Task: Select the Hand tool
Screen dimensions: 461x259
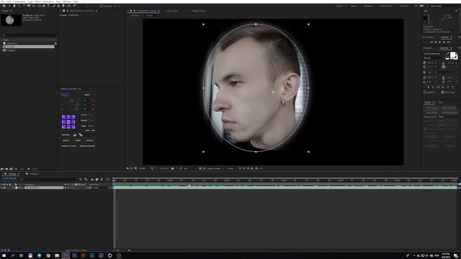Action: [x=14, y=6]
